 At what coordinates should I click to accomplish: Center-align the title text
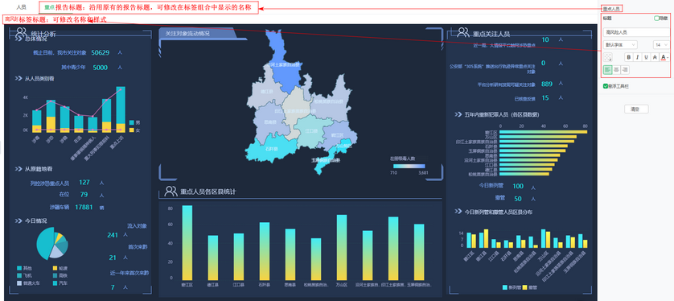click(x=616, y=70)
